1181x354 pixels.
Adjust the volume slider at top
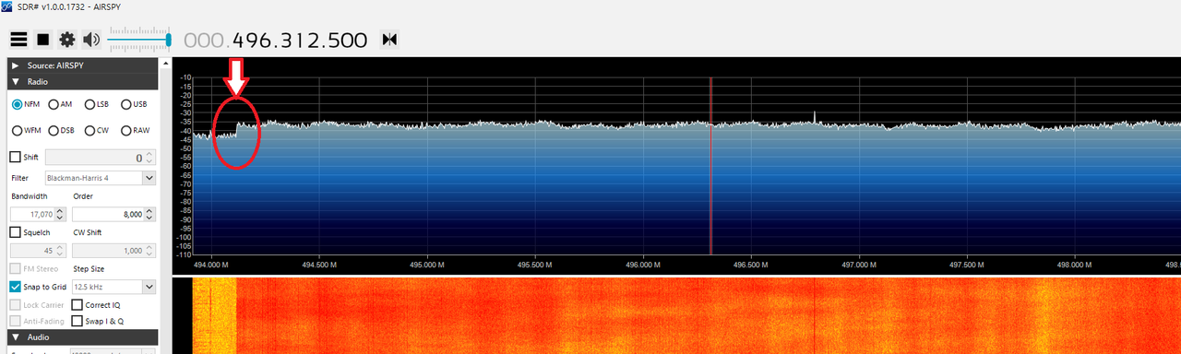139,40
